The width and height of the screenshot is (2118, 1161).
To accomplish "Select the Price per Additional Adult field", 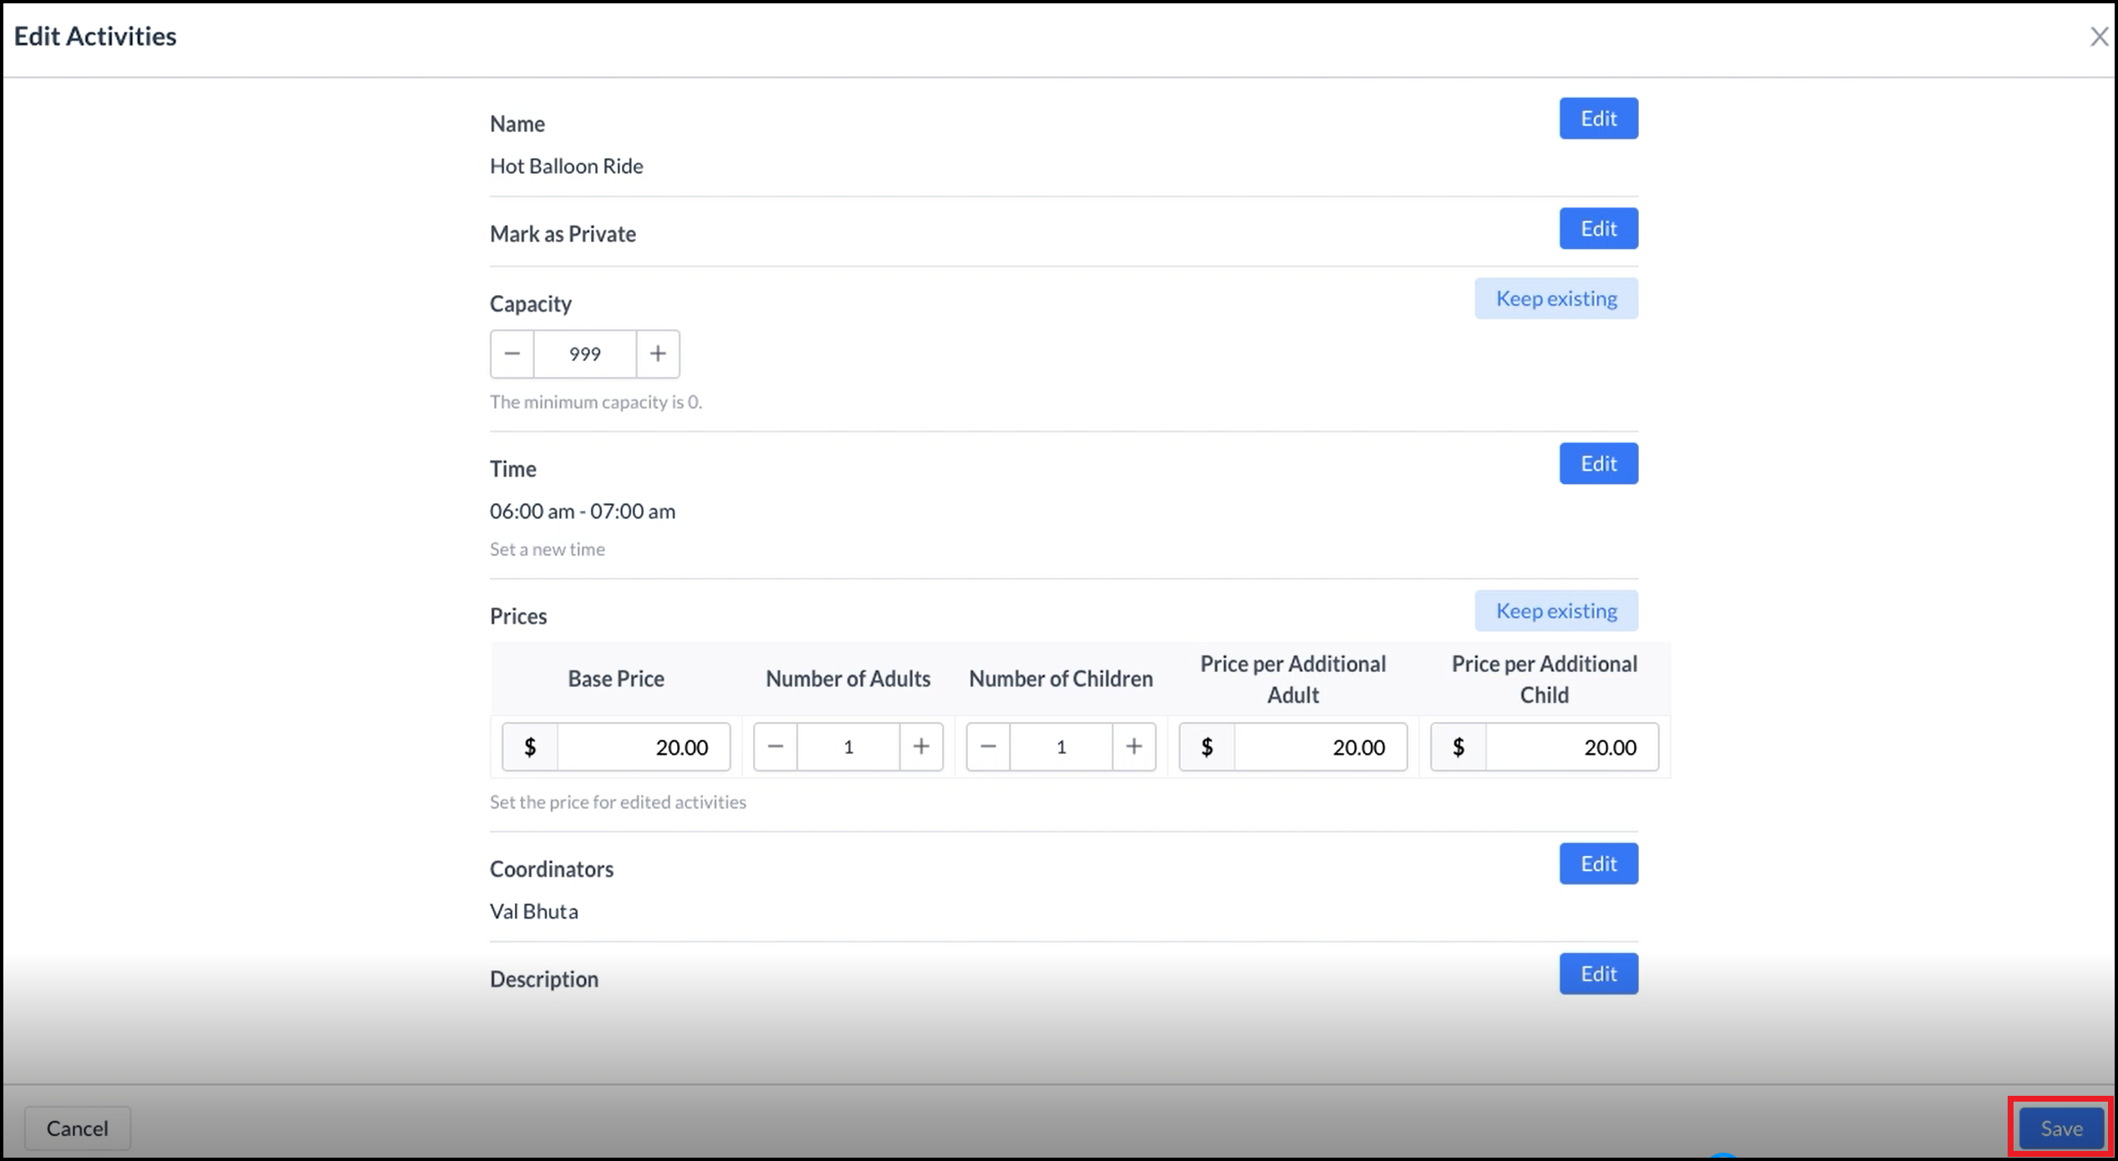I will click(1321, 746).
